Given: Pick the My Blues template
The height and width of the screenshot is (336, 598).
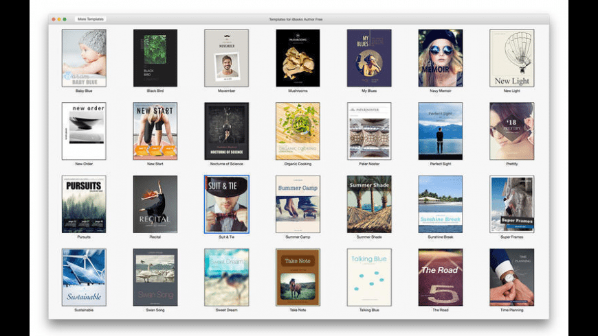Looking at the screenshot, I should [x=369, y=58].
